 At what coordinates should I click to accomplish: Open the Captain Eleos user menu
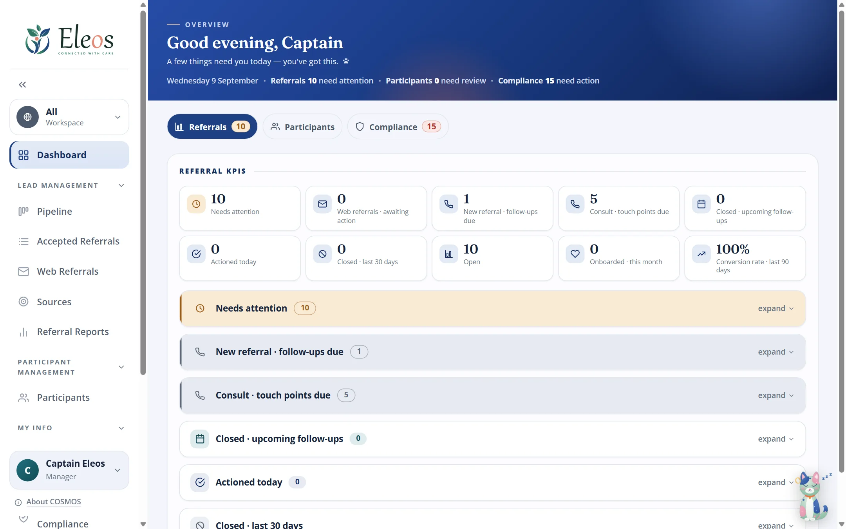[x=69, y=470]
